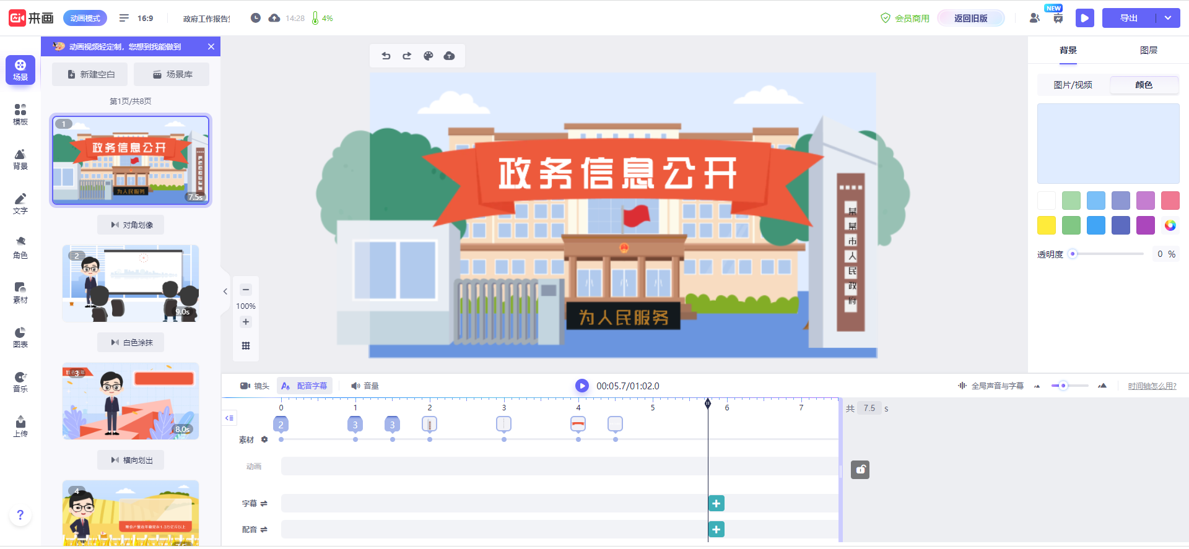
Task: Open the 音乐 music panel
Action: point(20,382)
